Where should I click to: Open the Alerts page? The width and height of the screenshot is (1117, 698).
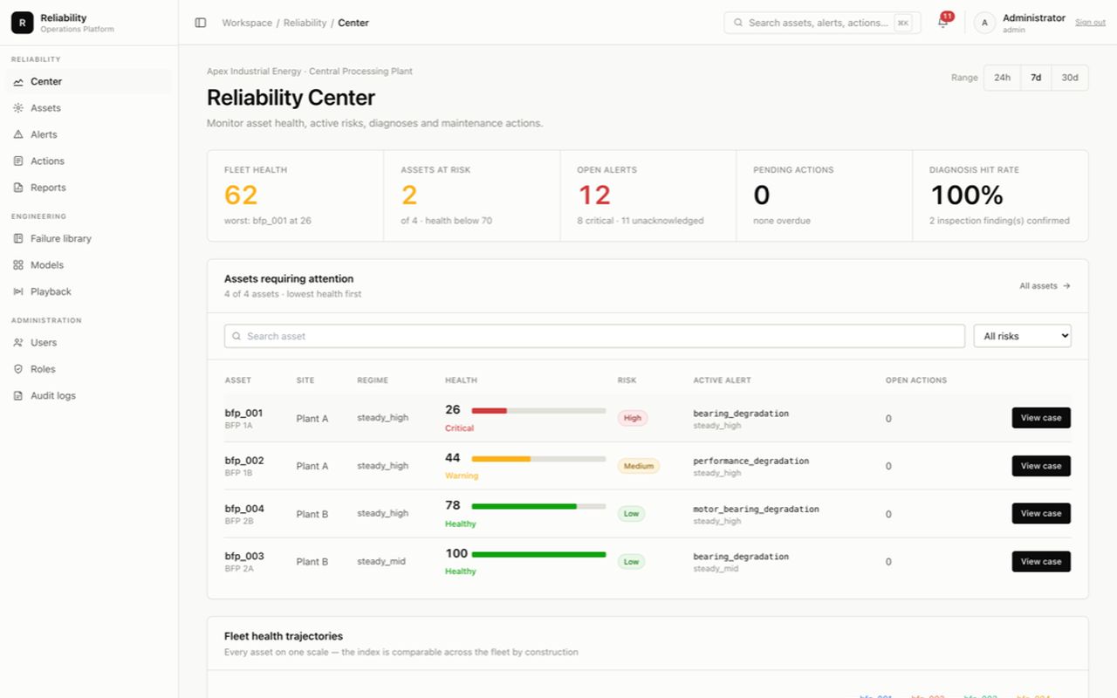click(x=88, y=134)
